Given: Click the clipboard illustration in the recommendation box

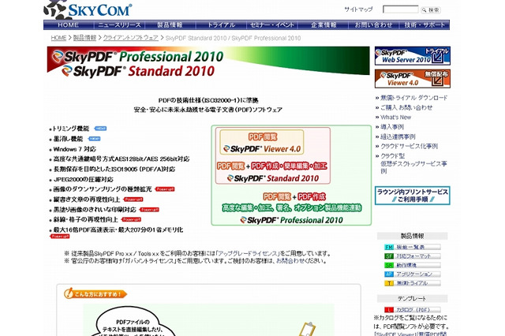Looking at the screenshot, I should coord(307,329).
